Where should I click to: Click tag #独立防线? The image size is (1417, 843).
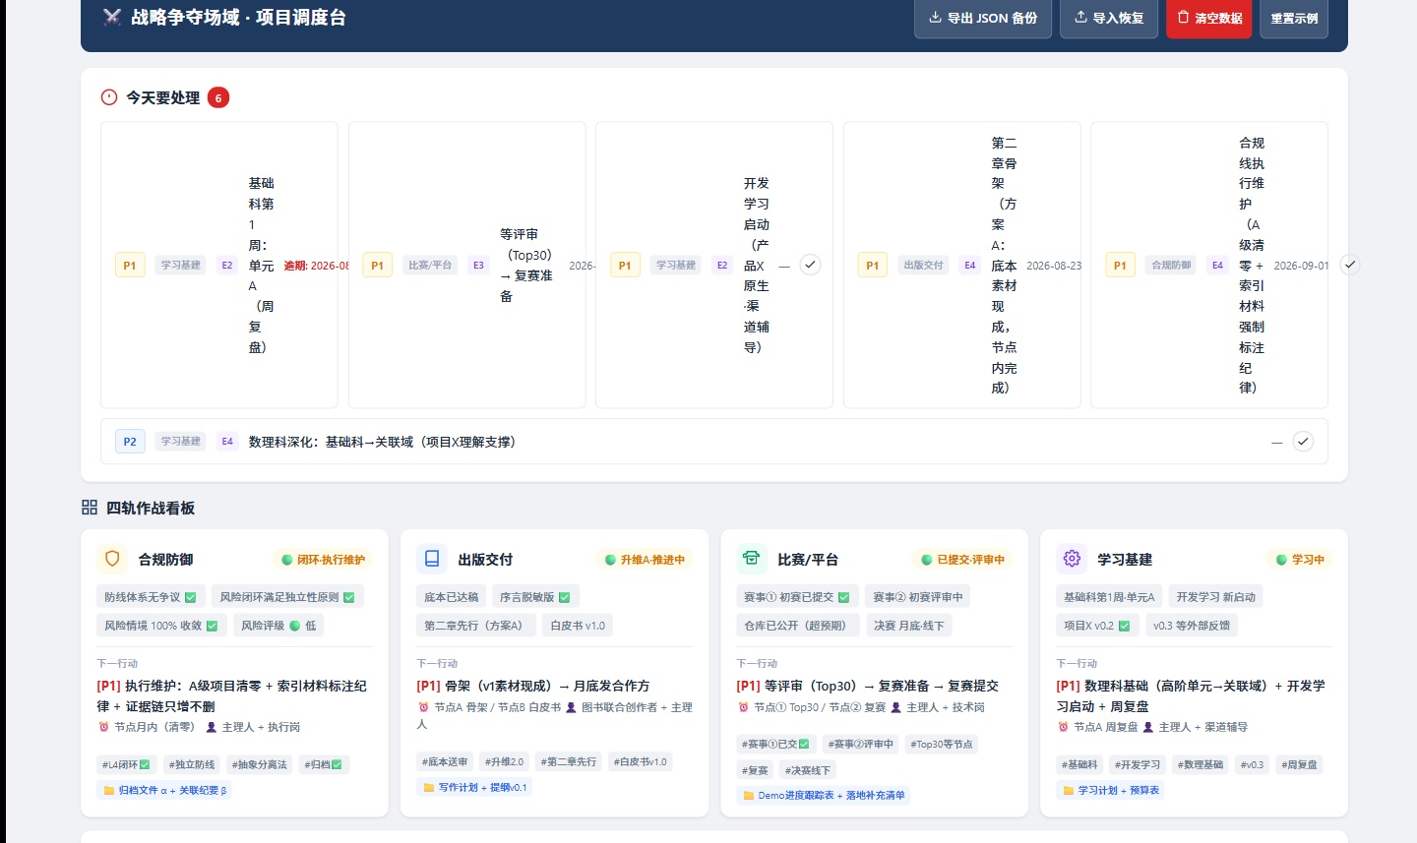191,764
